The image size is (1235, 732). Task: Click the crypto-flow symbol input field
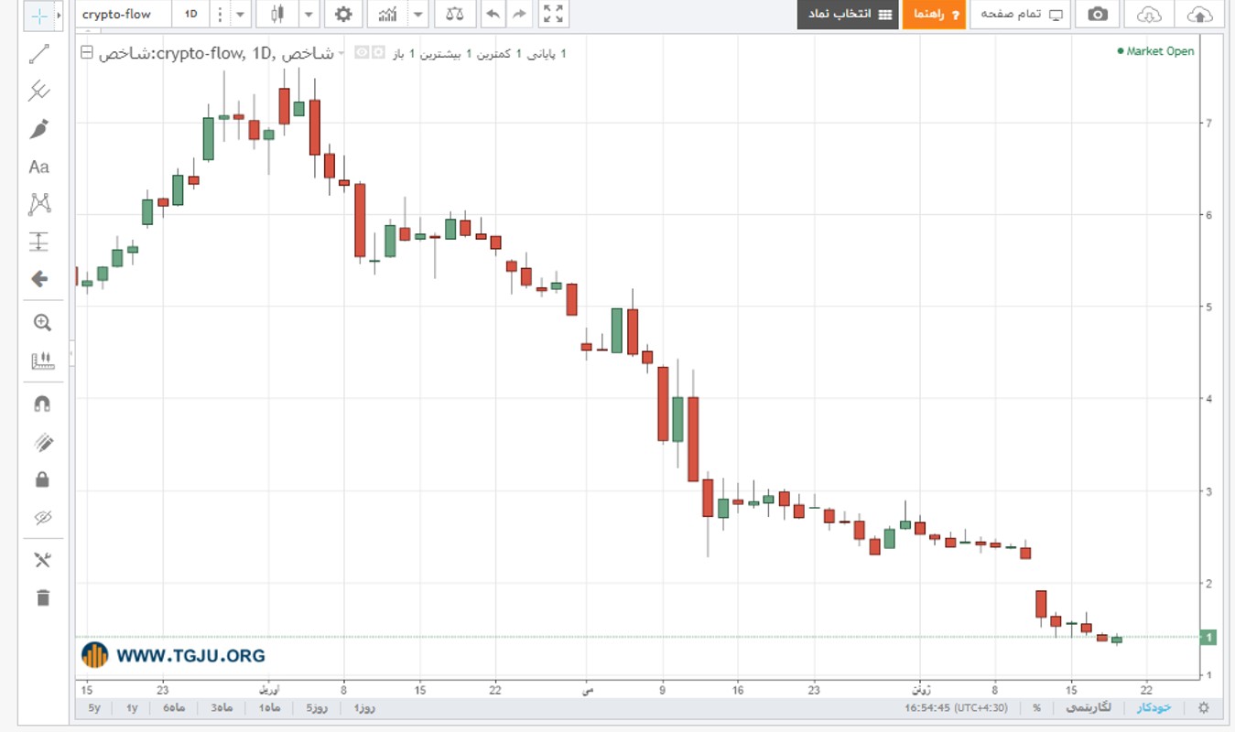(123, 15)
